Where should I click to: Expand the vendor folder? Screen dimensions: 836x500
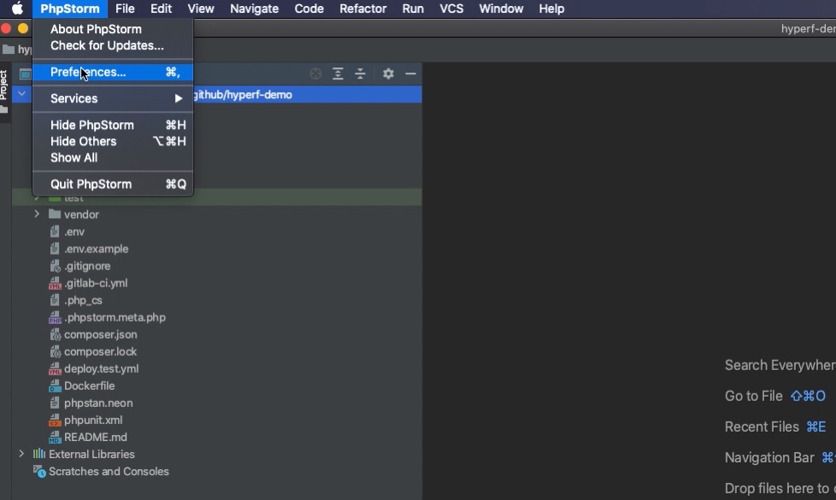(x=37, y=215)
